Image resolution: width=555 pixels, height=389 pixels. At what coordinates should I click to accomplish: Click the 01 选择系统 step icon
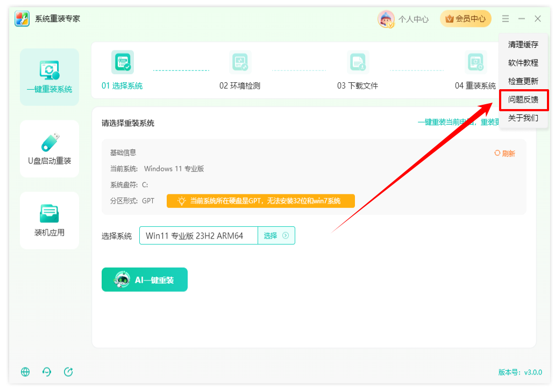(123, 62)
